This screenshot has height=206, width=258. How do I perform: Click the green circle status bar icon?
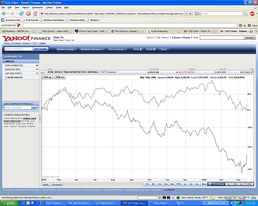(x=178, y=198)
